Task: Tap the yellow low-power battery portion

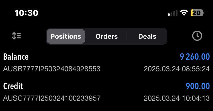Action: [192, 13]
